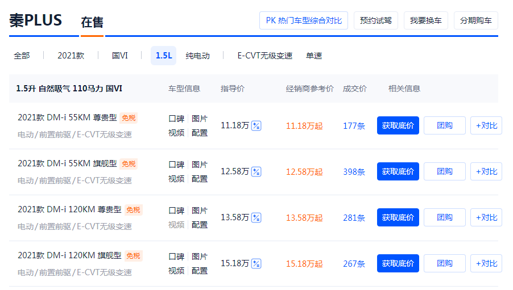The height and width of the screenshot is (290, 513).
Task: Open dealer price 11.18万起
Action: click(x=304, y=126)
